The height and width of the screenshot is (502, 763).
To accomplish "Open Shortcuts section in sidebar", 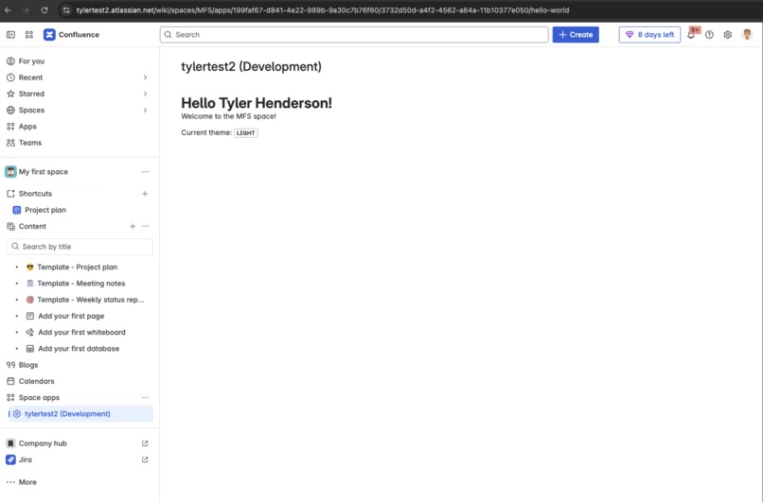I will pos(35,194).
